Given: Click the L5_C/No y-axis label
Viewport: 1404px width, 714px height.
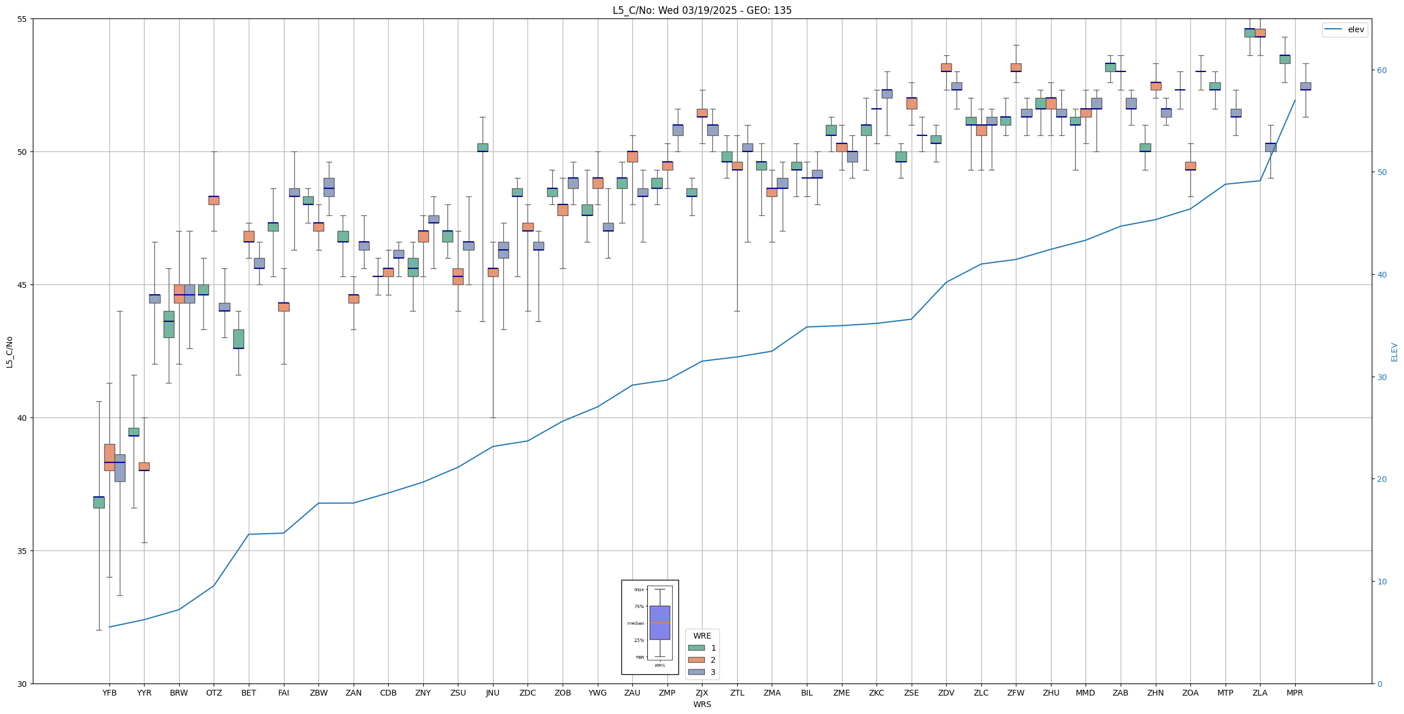Looking at the screenshot, I should (9, 352).
